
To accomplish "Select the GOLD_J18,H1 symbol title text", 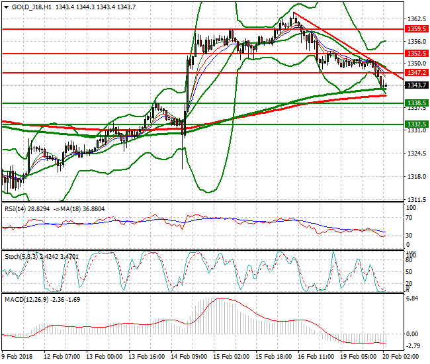I will tap(32, 7).
